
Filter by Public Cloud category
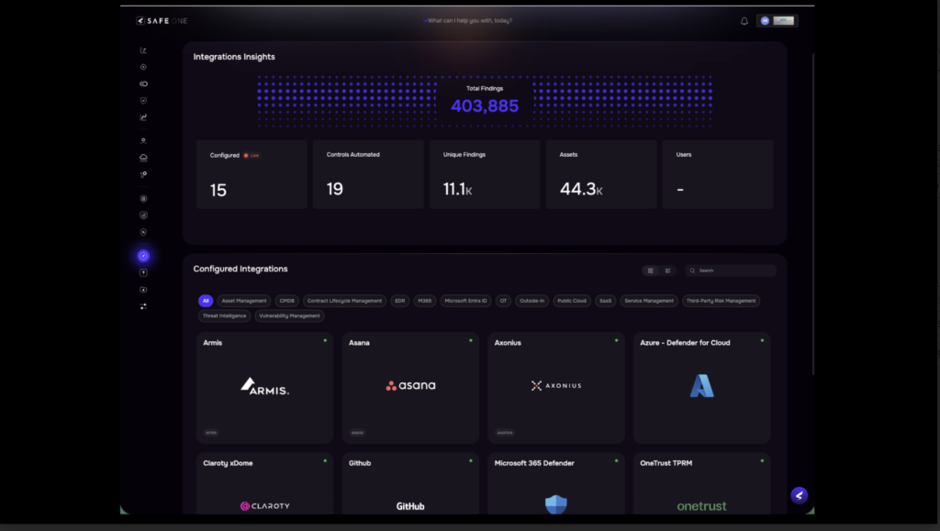(572, 301)
